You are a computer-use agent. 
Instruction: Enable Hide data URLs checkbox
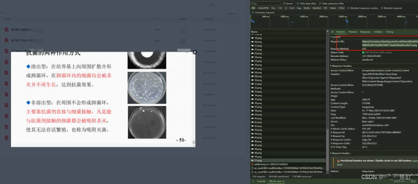coord(298,4)
